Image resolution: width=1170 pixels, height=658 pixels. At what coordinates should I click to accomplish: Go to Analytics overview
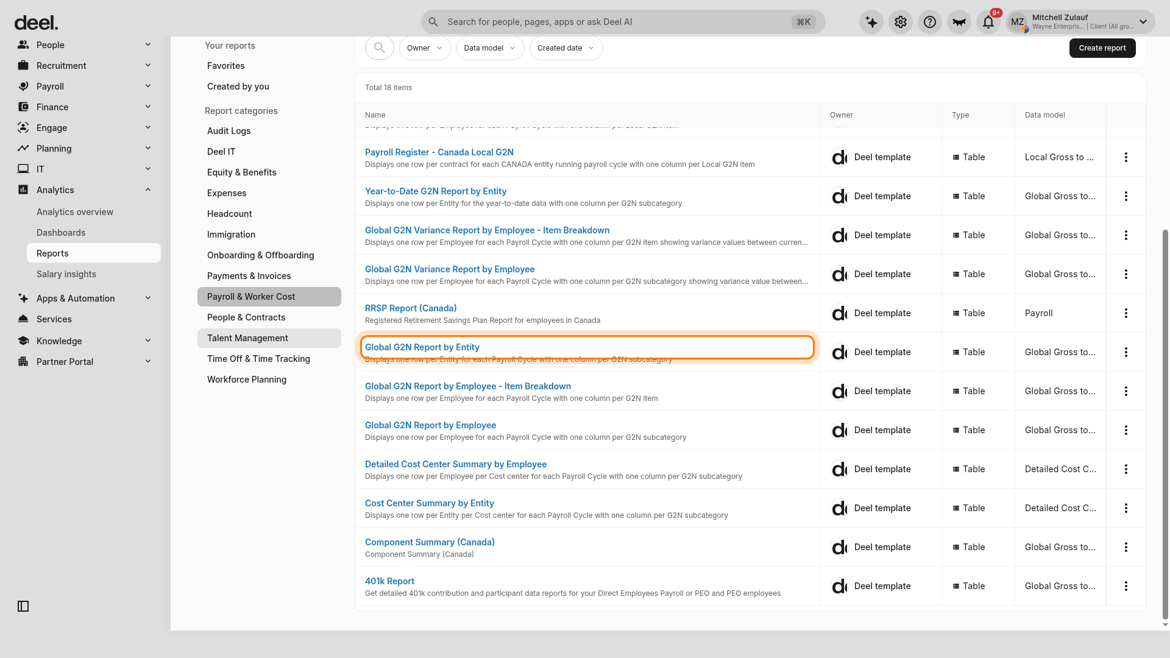click(x=75, y=212)
